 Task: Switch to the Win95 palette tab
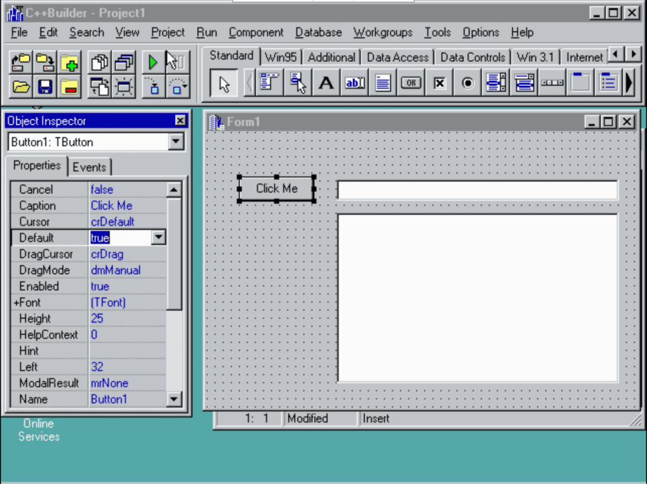(x=281, y=57)
